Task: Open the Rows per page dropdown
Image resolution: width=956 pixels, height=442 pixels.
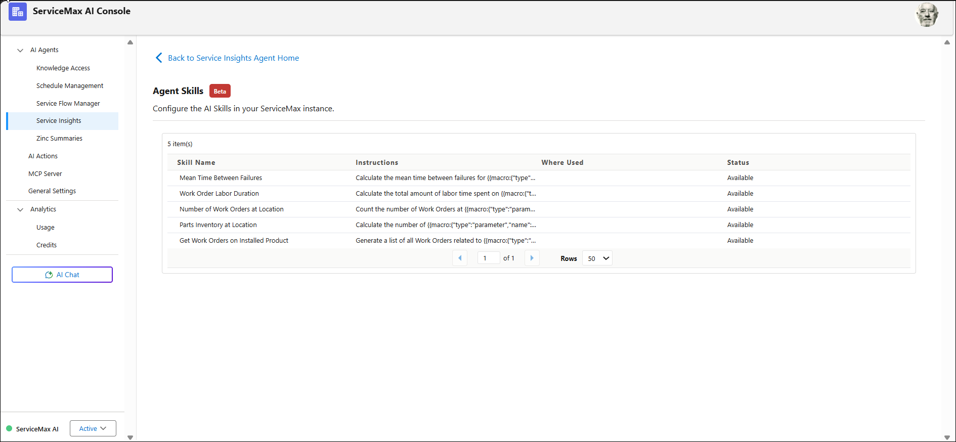Action: click(x=597, y=258)
